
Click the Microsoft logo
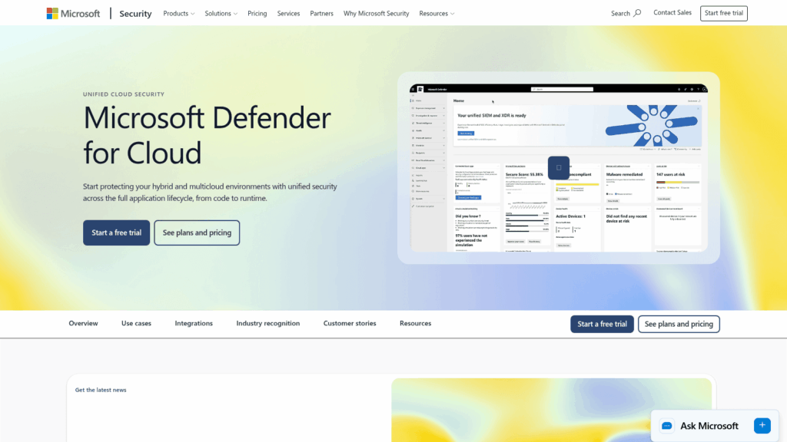pyautogui.click(x=73, y=14)
